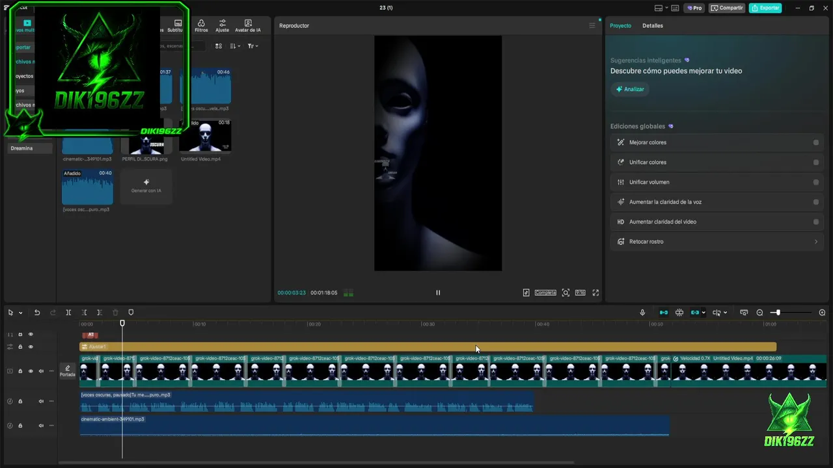Select the pointer selection tool
This screenshot has width=833, height=468.
10,313
